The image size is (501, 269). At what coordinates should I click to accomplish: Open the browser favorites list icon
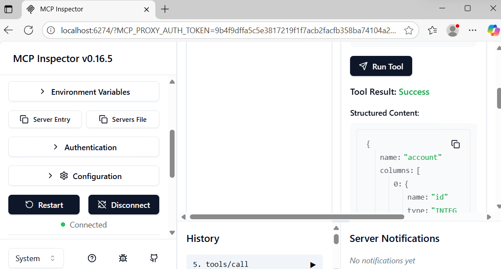[x=432, y=30]
